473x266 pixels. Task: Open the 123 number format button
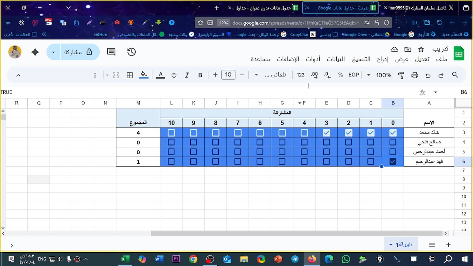[x=300, y=75]
